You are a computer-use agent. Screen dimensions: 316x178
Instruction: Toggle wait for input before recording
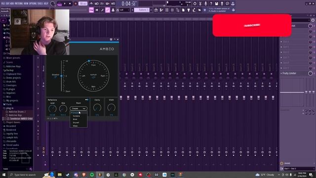[x=97, y=3]
